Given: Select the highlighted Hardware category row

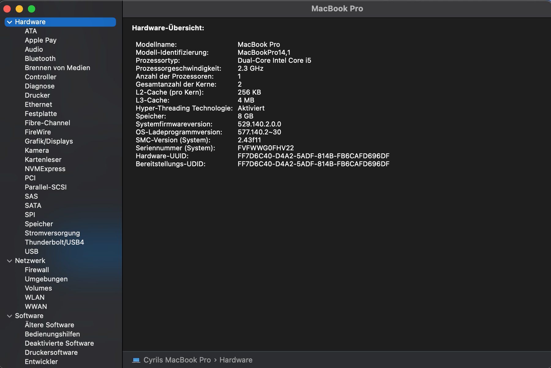Looking at the screenshot, I should pos(60,22).
